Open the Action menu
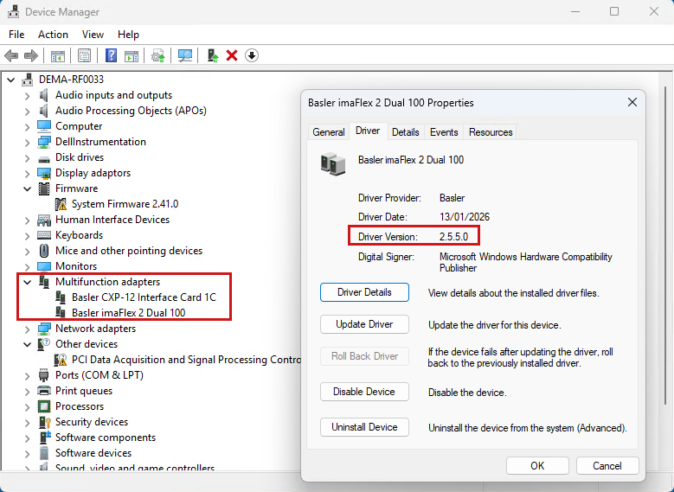This screenshot has width=674, height=492. click(x=53, y=35)
